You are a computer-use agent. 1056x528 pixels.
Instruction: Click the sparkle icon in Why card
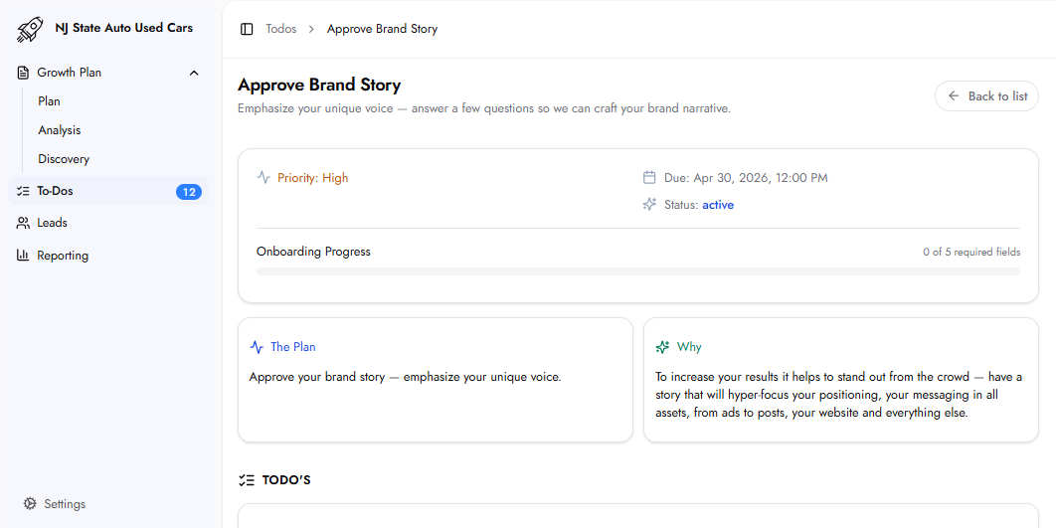663,347
